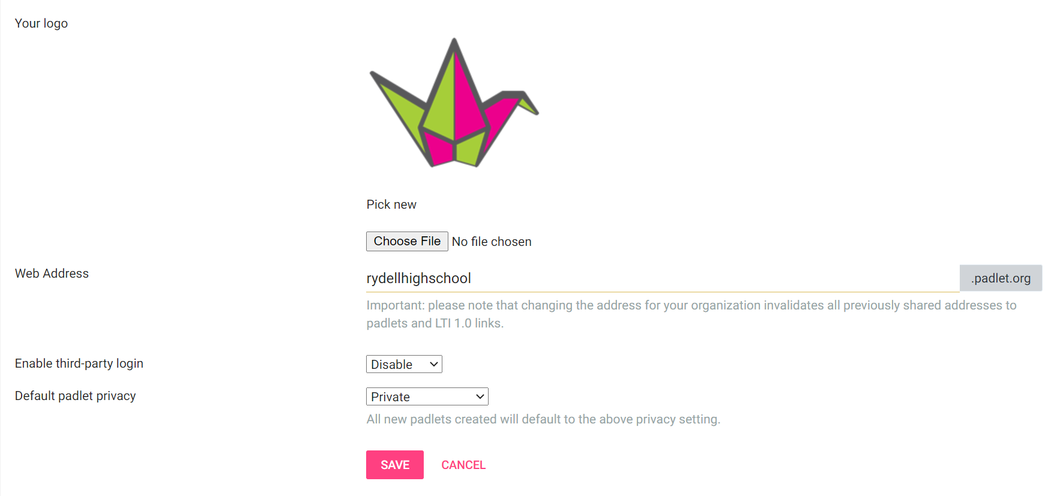This screenshot has width=1045, height=496.
Task: Click the 'Default padlet privacy' label
Action: [76, 396]
